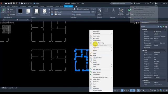The image size is (168, 94).
Task: Open the Insert ribbon tab
Action: click(x=9, y=6)
